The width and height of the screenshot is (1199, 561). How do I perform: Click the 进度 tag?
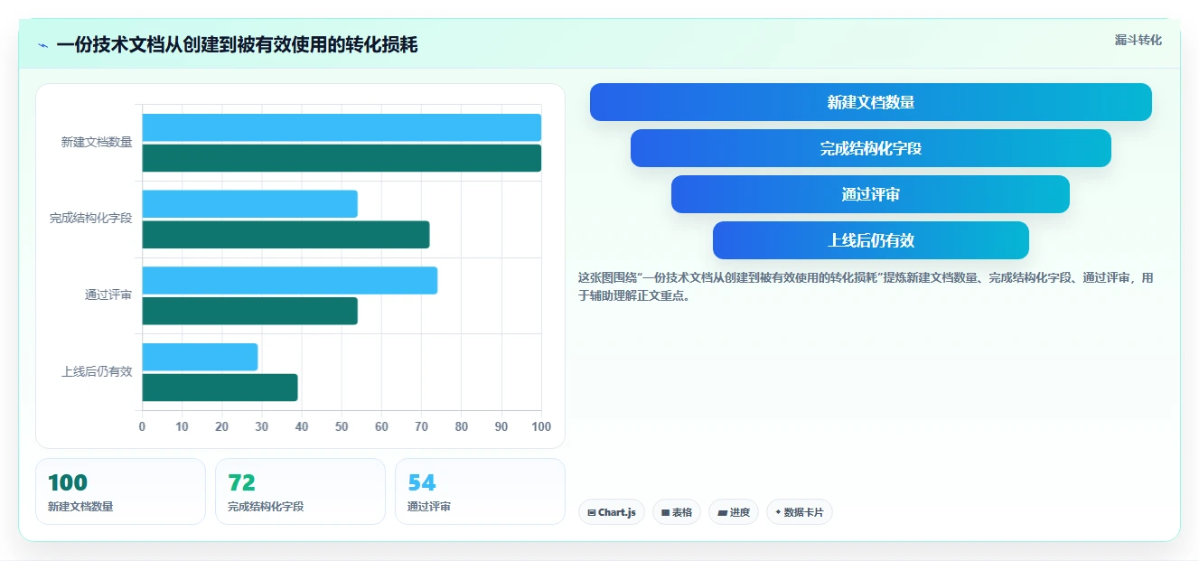[734, 512]
